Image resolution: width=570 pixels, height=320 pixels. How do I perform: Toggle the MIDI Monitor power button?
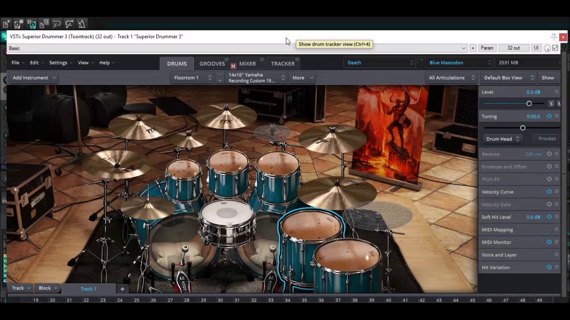pyautogui.click(x=549, y=242)
